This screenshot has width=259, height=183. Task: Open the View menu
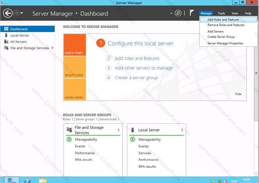pos(235,13)
